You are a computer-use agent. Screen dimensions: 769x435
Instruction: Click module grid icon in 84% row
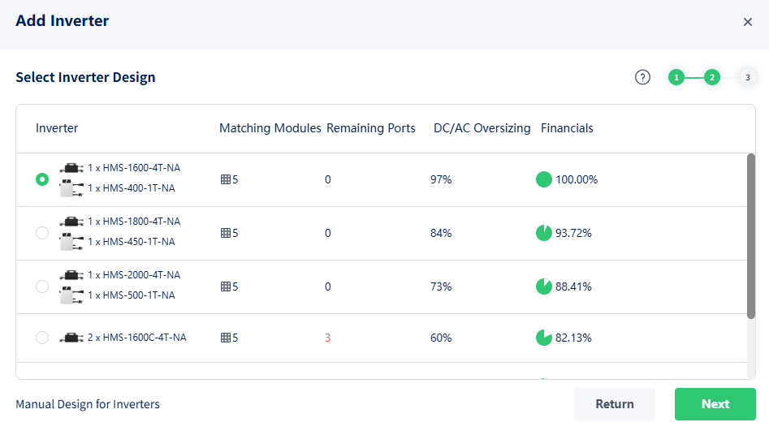pos(226,233)
